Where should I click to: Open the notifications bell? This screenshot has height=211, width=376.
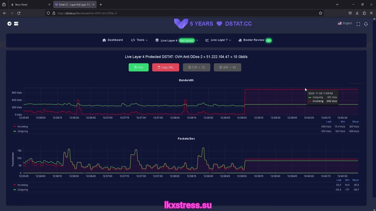click(x=366, y=24)
